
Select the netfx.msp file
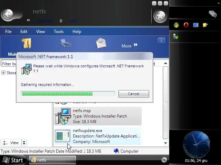(98, 116)
